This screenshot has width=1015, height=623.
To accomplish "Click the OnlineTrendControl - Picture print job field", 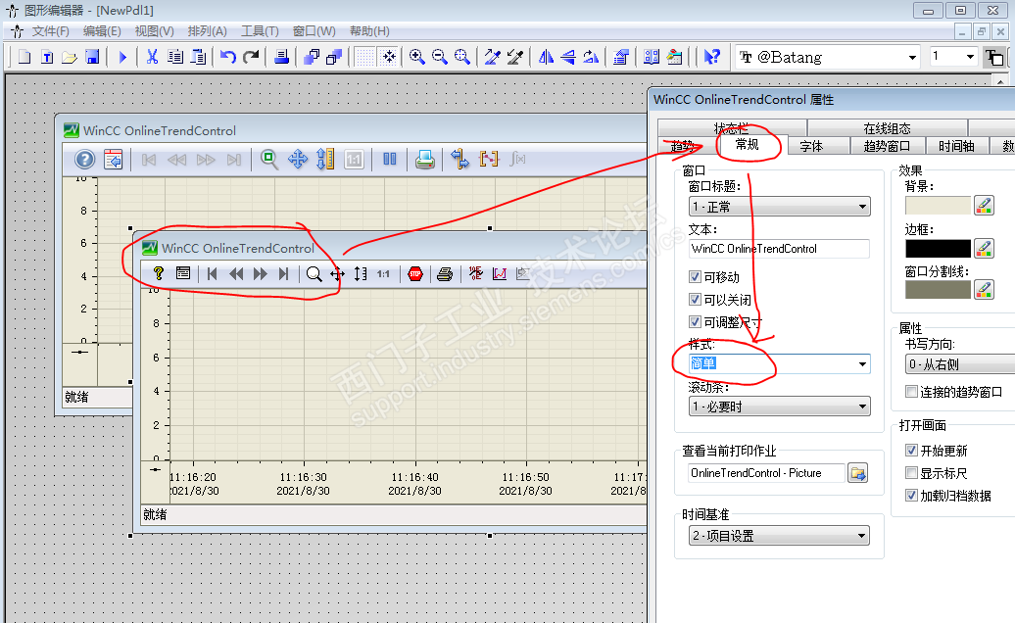I will click(767, 473).
